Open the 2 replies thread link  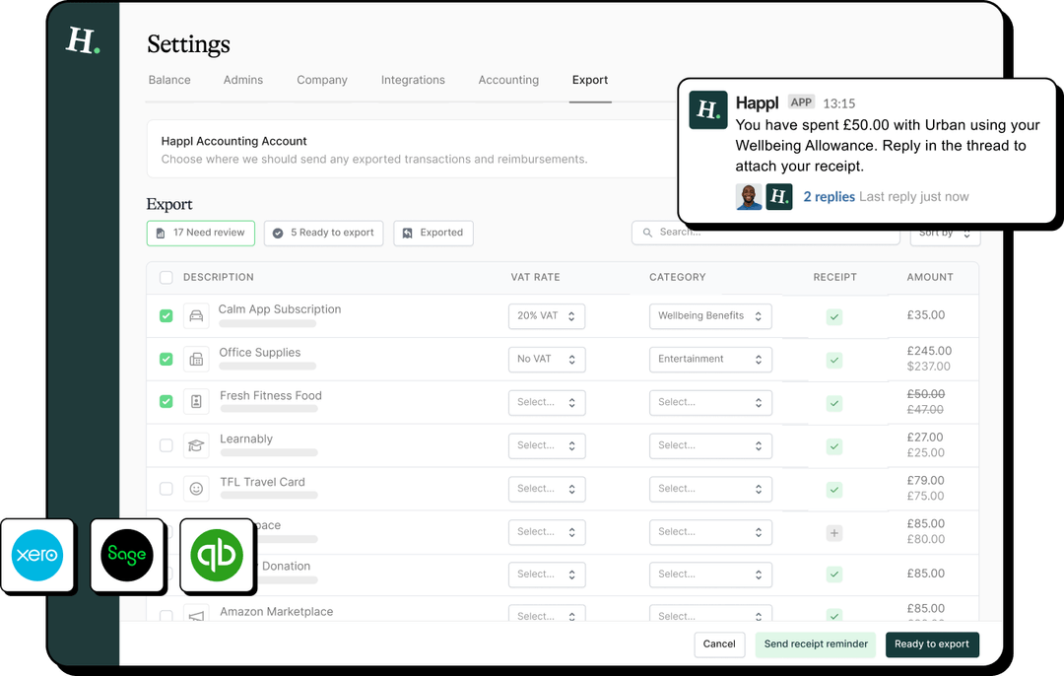(829, 197)
